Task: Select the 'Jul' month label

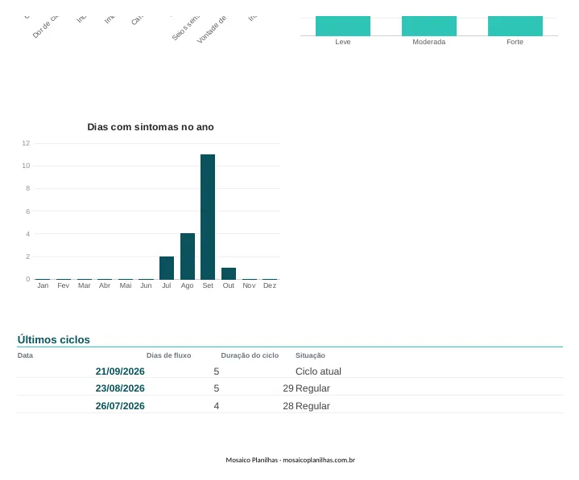Action: pyautogui.click(x=167, y=285)
